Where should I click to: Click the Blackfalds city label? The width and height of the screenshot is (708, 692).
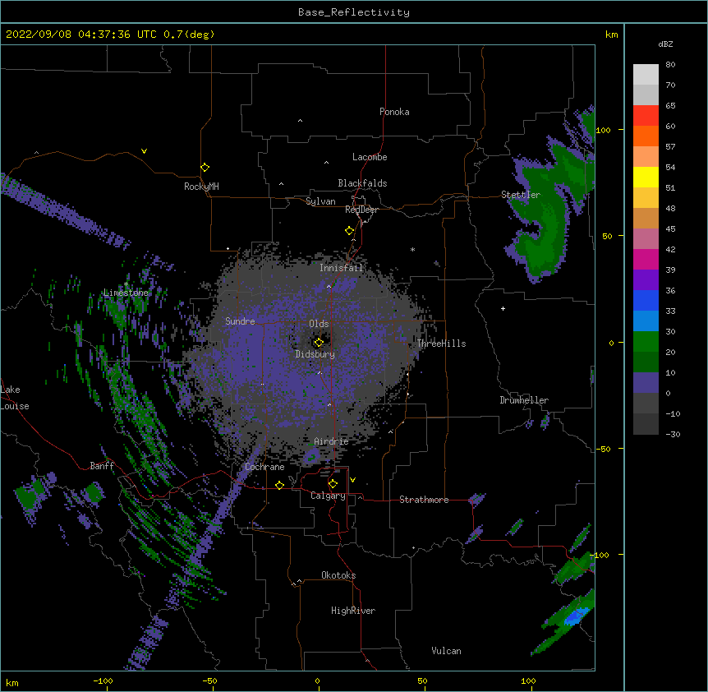point(362,183)
